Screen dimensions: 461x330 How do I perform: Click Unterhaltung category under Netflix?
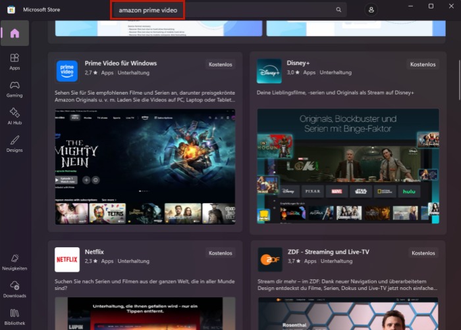pos(134,261)
